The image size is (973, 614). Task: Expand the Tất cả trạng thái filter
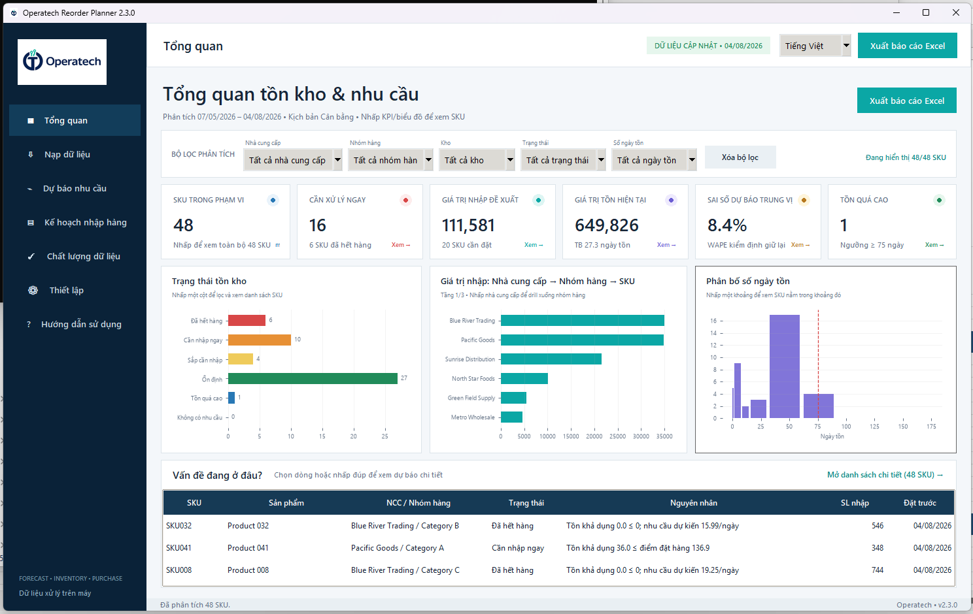tap(563, 160)
